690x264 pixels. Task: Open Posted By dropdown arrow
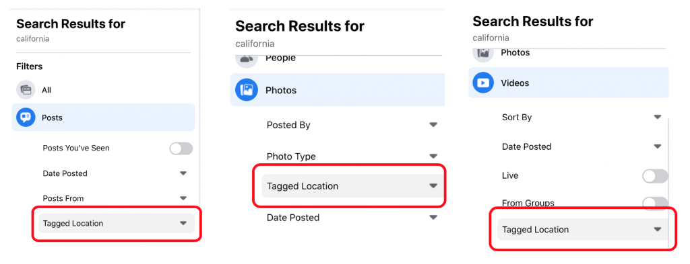433,125
